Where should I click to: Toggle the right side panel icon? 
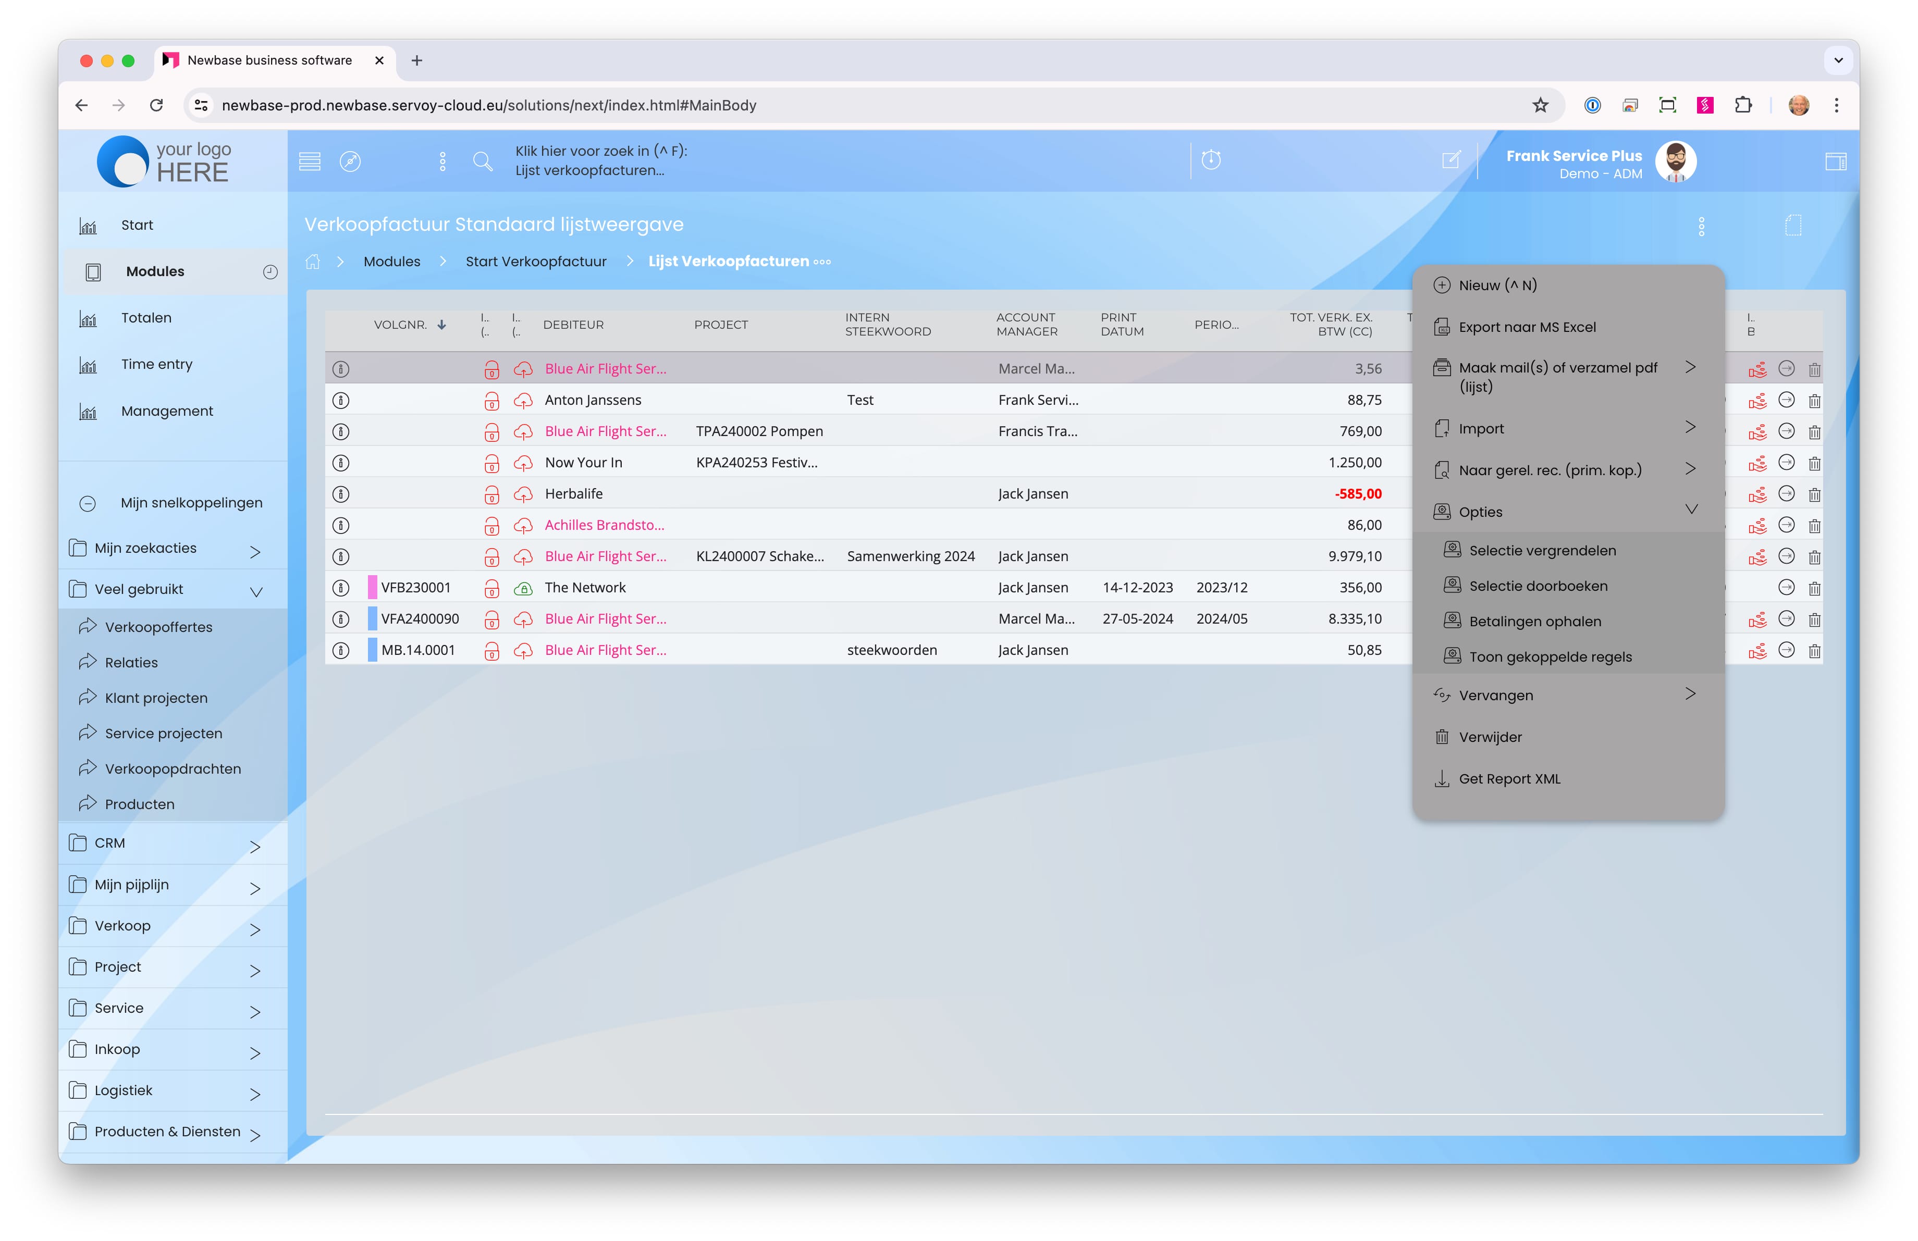[1836, 162]
